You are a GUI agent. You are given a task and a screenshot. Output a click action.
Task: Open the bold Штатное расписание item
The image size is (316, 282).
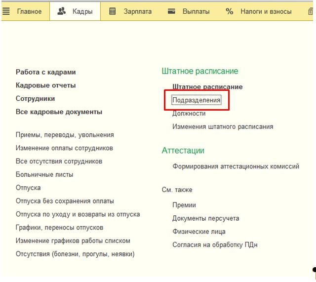(x=207, y=87)
